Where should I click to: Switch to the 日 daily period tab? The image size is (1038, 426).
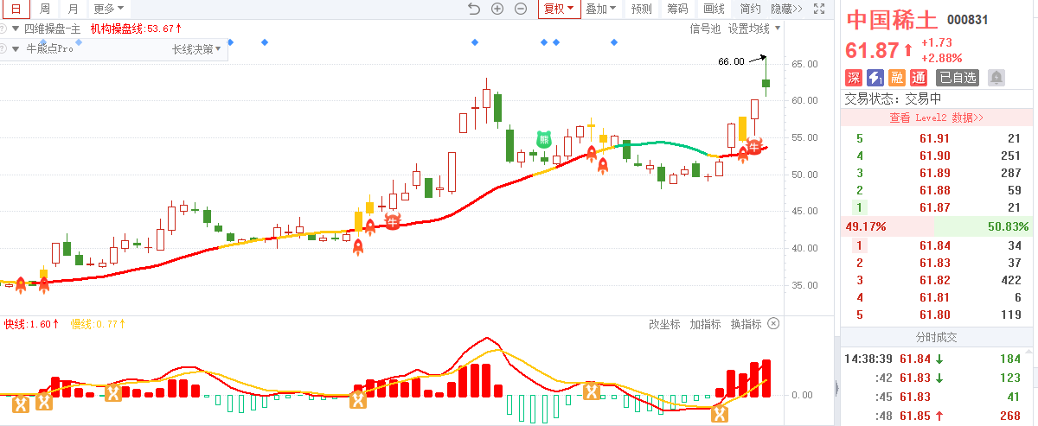click(15, 9)
